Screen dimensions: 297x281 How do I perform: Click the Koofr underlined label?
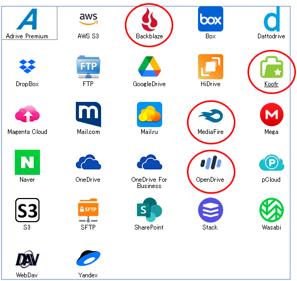pyautogui.click(x=271, y=84)
